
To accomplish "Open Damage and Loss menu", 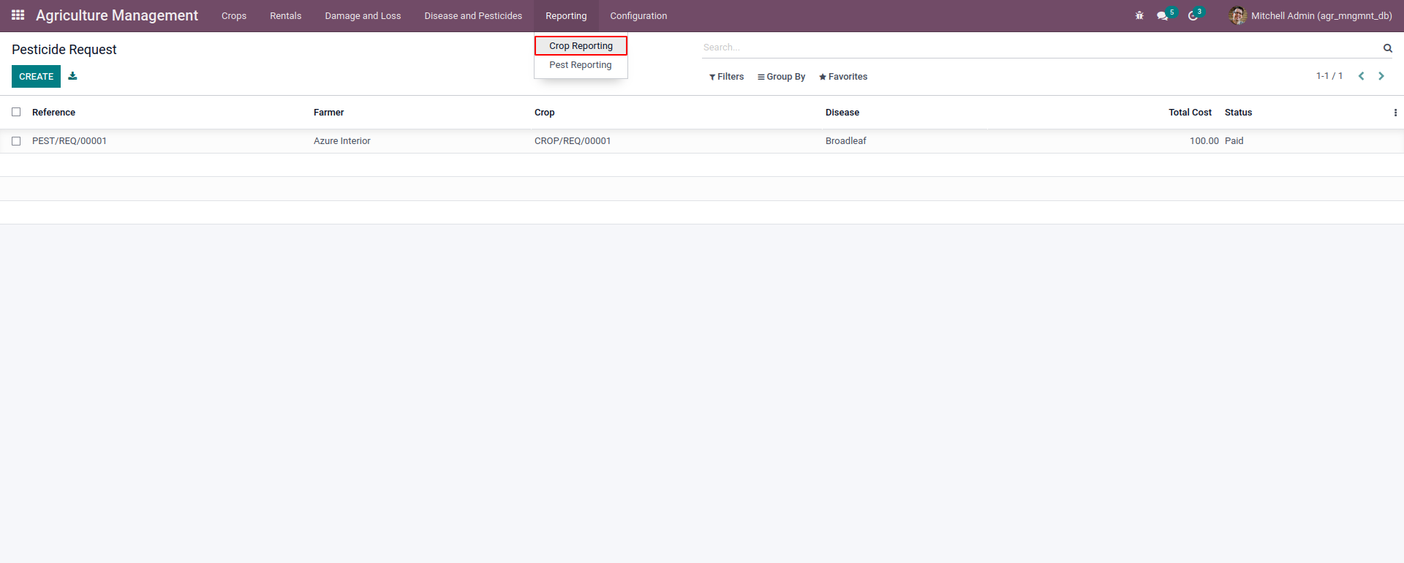I will [363, 16].
